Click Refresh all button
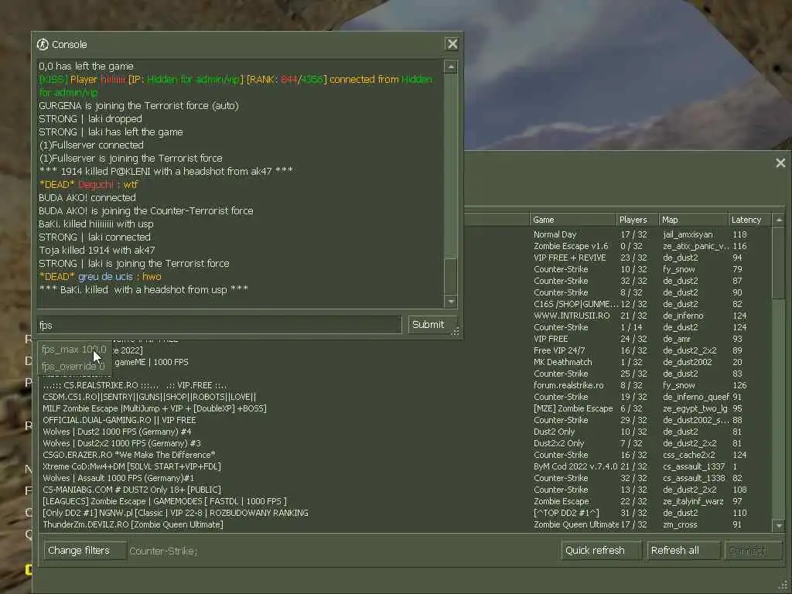 pos(684,551)
